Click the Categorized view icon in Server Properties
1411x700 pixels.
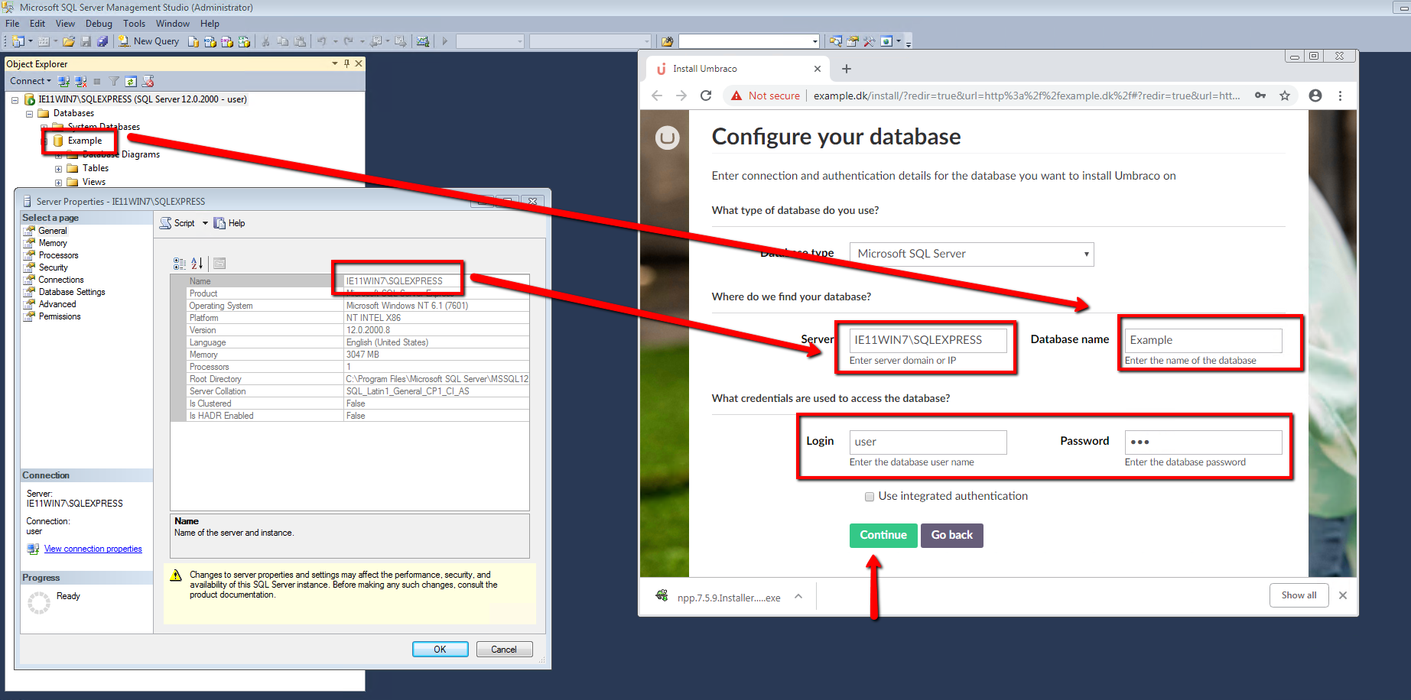[x=180, y=264]
